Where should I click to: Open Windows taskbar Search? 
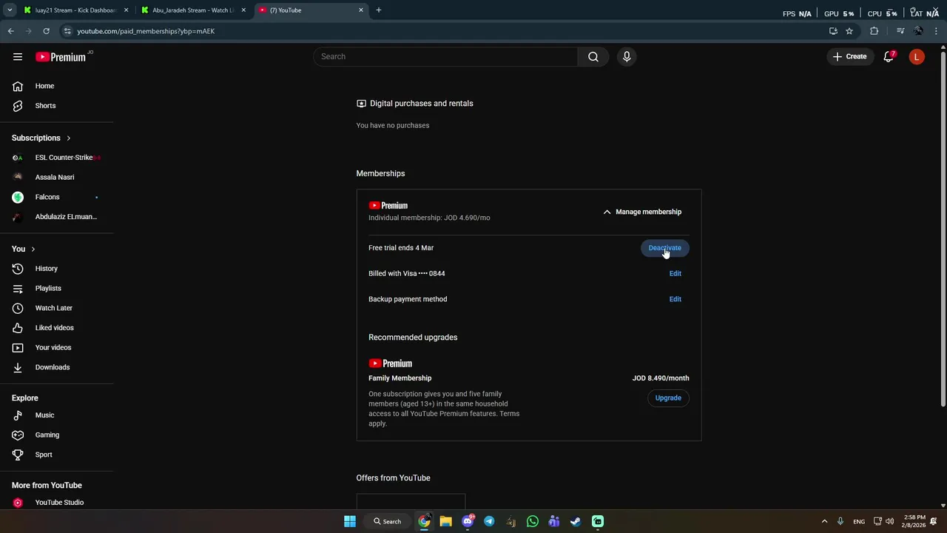[x=387, y=521]
